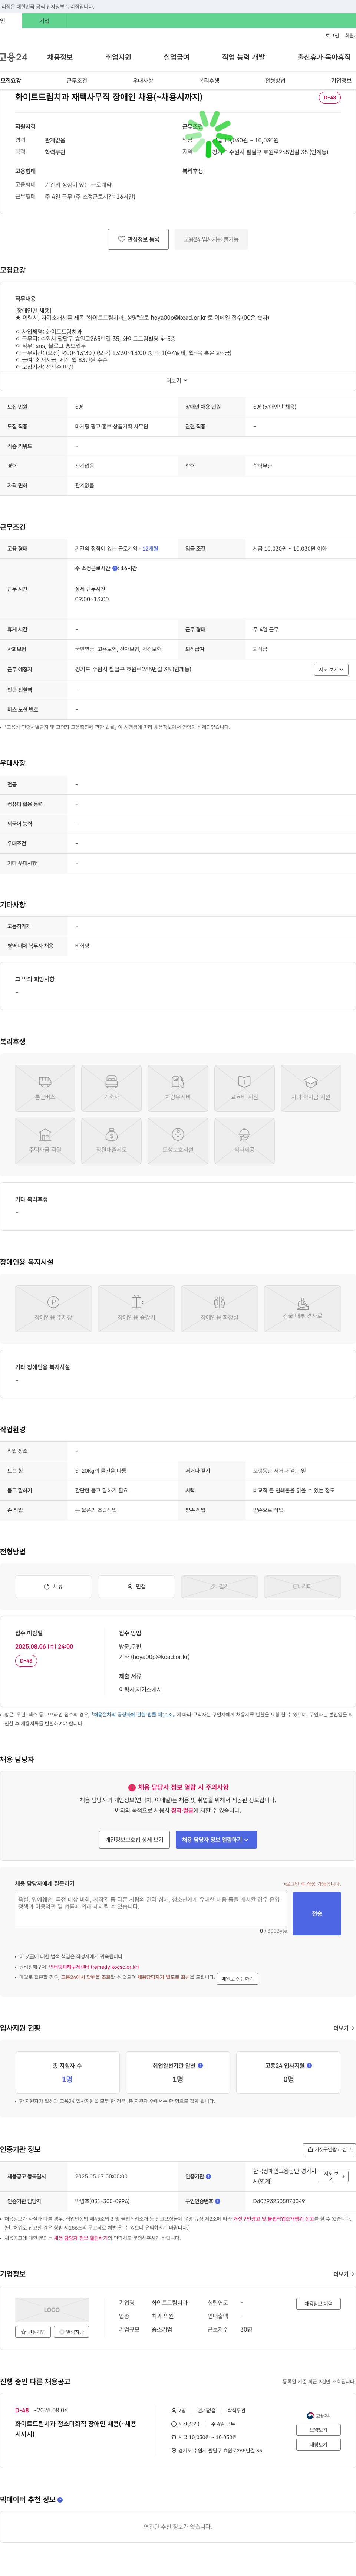This screenshot has height=2576, width=356.
Task: Click the disabled 고용24 입사지원 불가능 button
Action: [x=211, y=239]
